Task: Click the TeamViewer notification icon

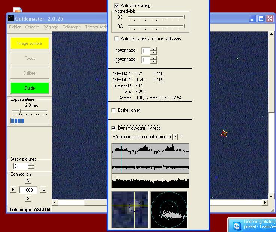Action: point(237,226)
